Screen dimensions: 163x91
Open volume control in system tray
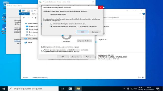click(136, 89)
